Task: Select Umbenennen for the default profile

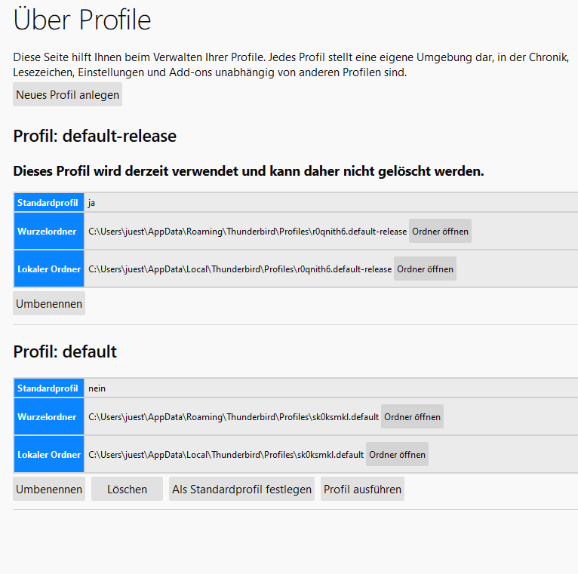Action: pyautogui.click(x=49, y=489)
